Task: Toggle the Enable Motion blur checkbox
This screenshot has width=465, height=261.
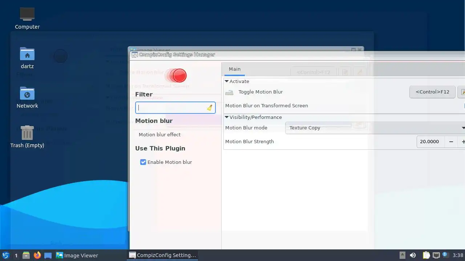Action: [143, 162]
